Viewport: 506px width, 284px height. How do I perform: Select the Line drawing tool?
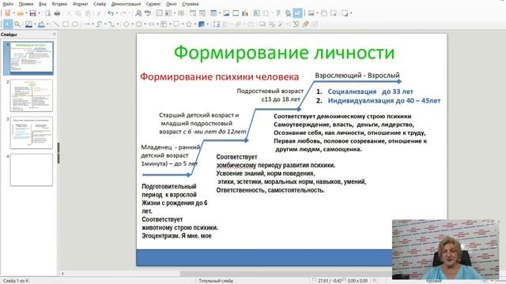(x=56, y=24)
